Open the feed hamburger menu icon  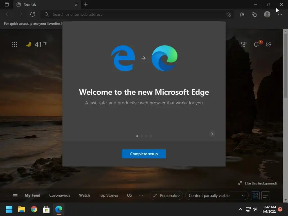click(15, 196)
